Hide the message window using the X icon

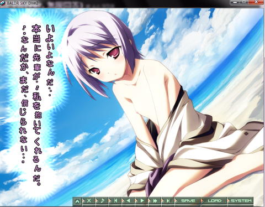(x=89, y=201)
